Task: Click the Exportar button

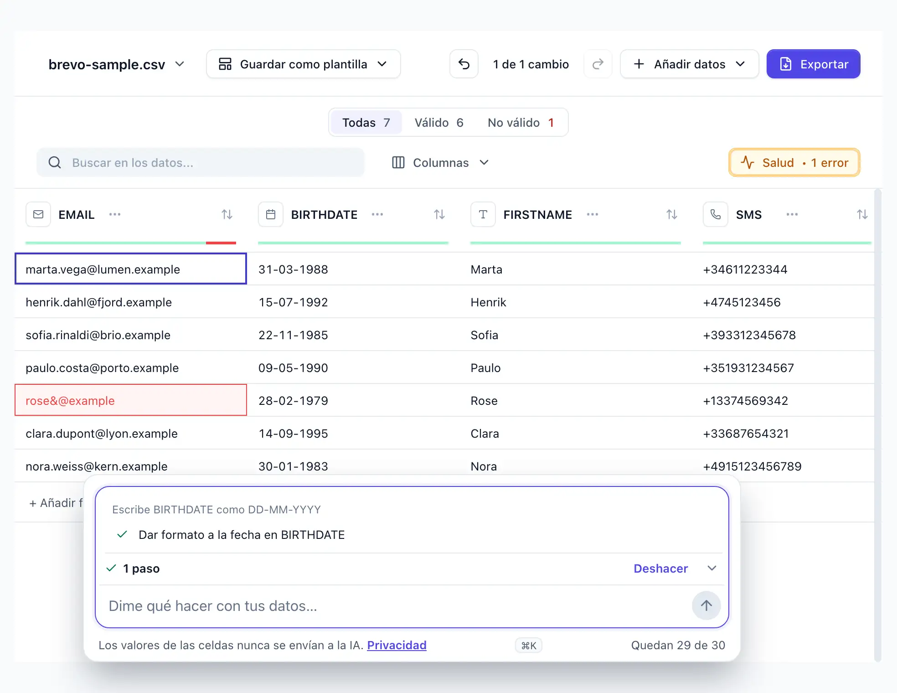Action: pos(814,64)
